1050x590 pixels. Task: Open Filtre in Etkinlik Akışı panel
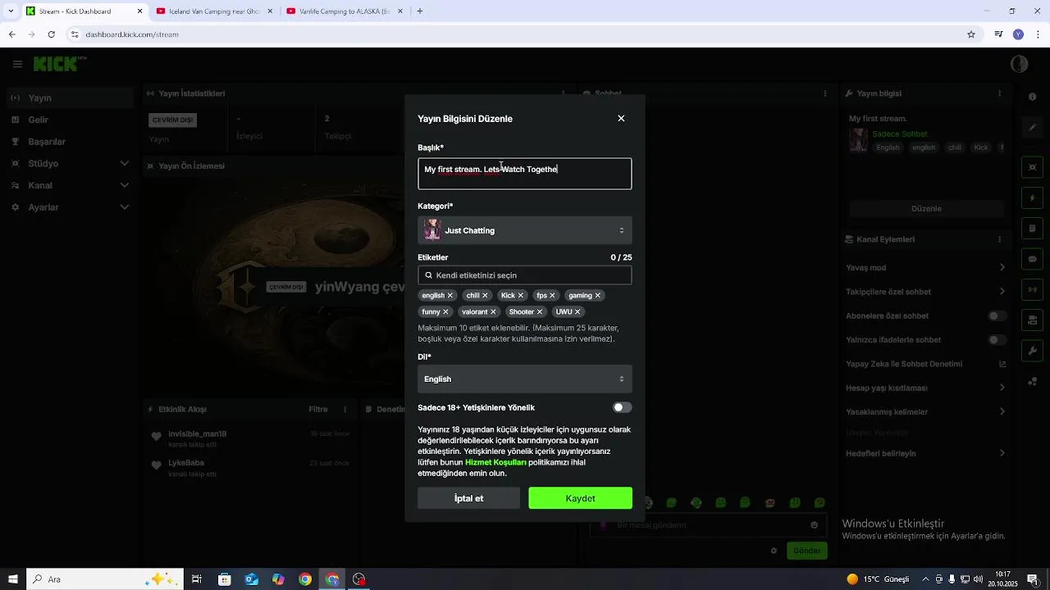tap(318, 409)
